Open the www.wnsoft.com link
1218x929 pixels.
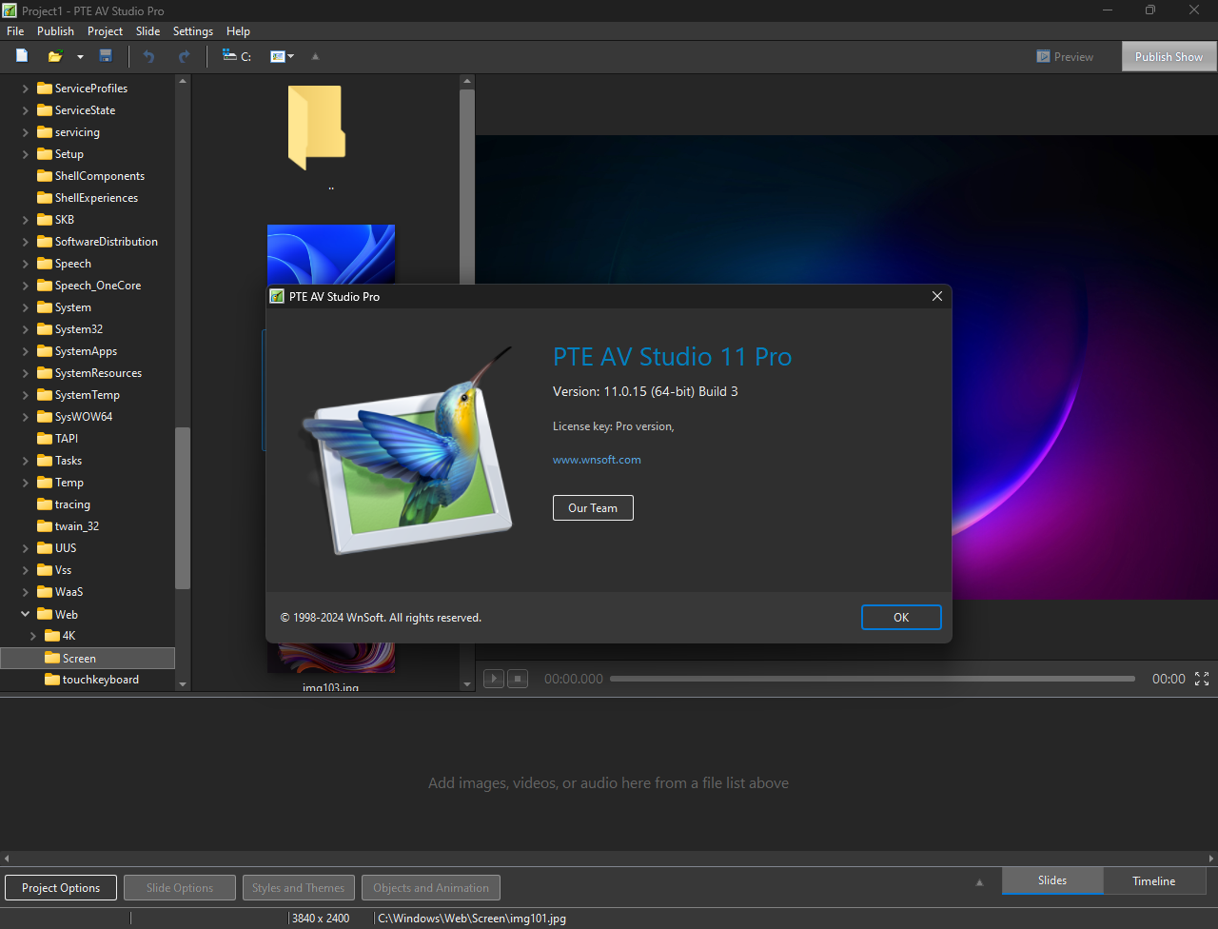[x=597, y=460]
